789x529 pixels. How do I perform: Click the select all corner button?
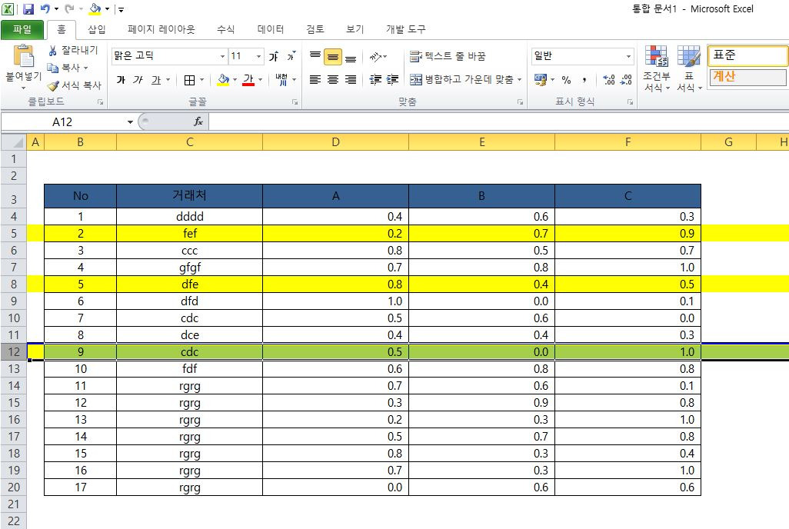pos(14,142)
